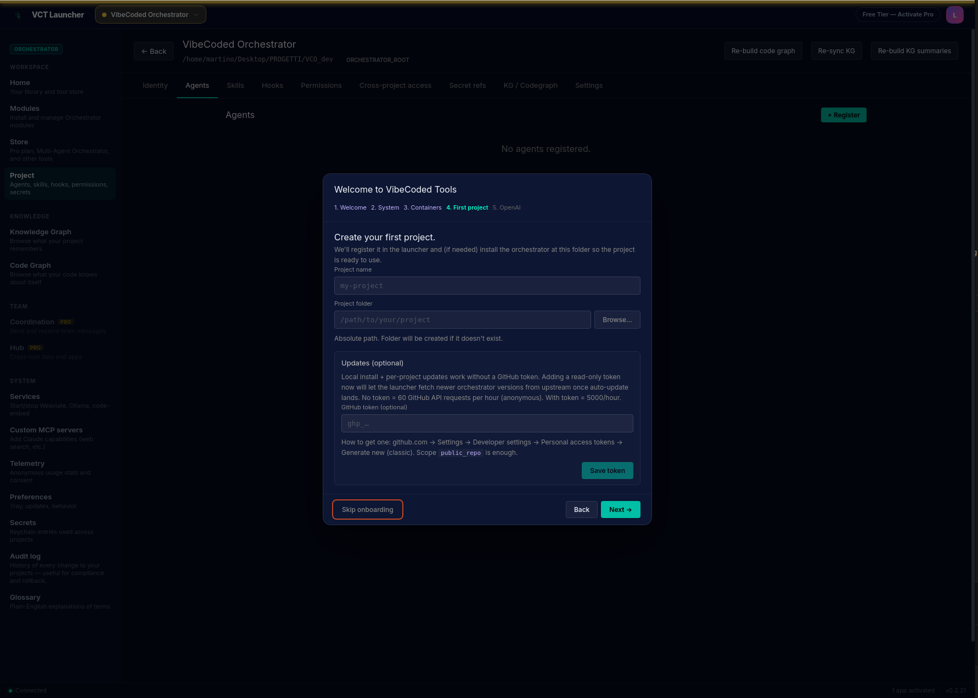Click the Project name input field

[x=487, y=286]
